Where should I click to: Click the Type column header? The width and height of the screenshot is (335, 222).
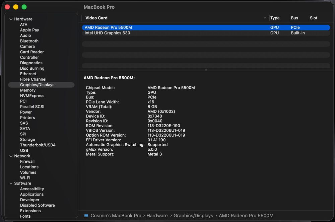275,18
